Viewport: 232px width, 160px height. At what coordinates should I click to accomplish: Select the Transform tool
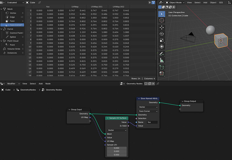click(x=162, y=47)
